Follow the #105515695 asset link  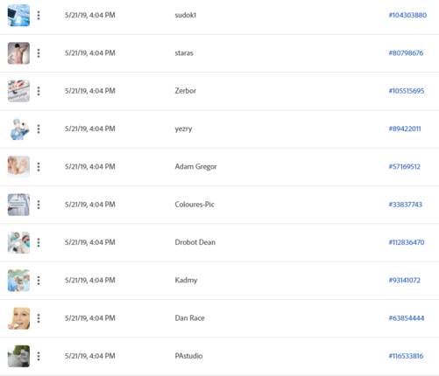point(407,91)
